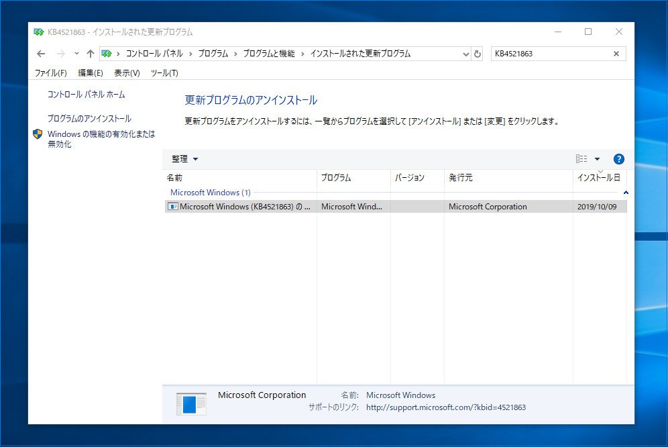The height and width of the screenshot is (447, 668).
Task: Refresh the installed updates list
Action: pos(478,54)
